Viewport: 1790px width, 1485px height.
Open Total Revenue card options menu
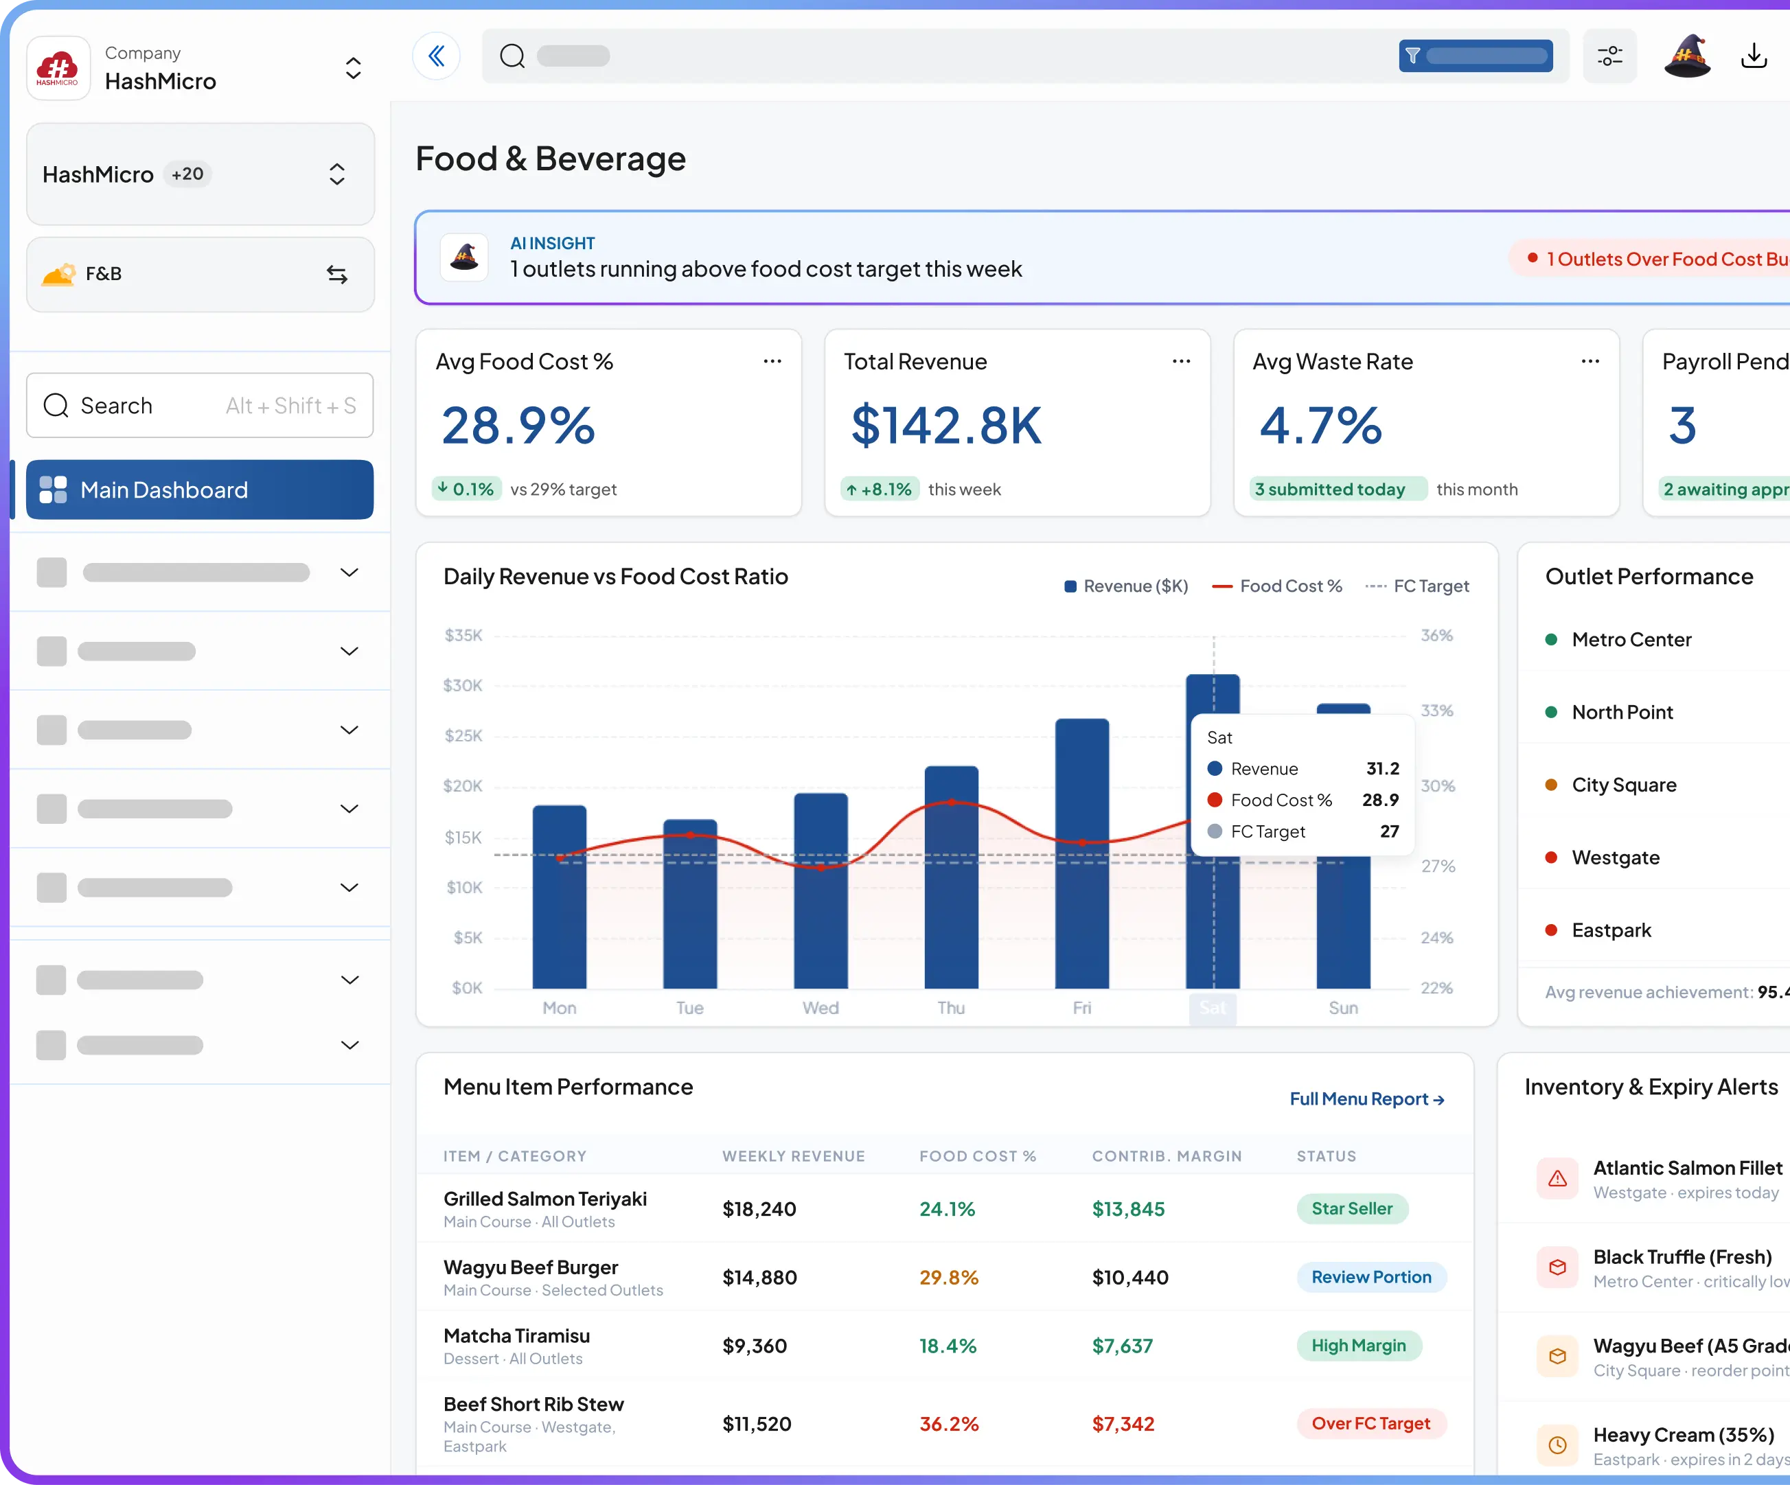pyautogui.click(x=1182, y=361)
